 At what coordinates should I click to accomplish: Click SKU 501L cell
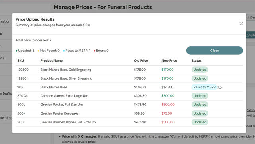pyautogui.click(x=21, y=122)
